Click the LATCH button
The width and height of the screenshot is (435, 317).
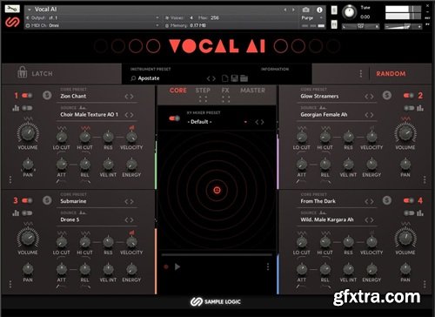(x=43, y=74)
